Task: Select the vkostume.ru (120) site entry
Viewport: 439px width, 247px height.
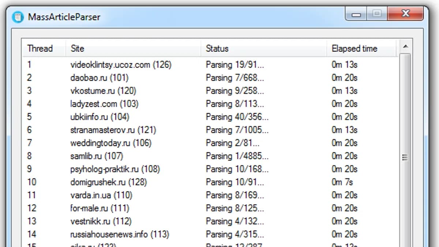Action: 103,91
